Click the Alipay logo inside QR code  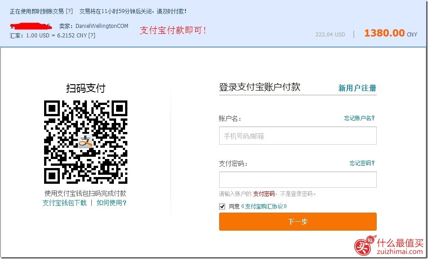[86, 141]
